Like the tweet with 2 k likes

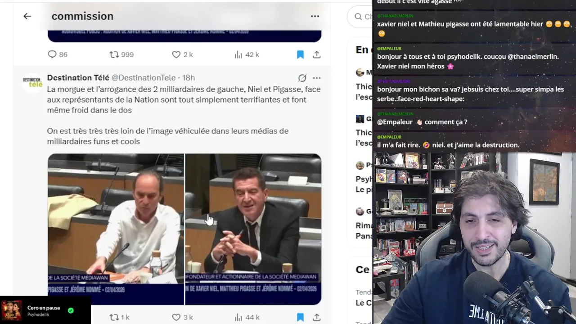pos(182,54)
